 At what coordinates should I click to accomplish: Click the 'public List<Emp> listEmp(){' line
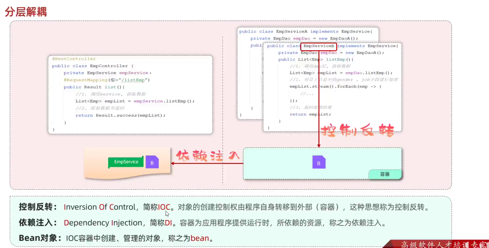click(316, 60)
